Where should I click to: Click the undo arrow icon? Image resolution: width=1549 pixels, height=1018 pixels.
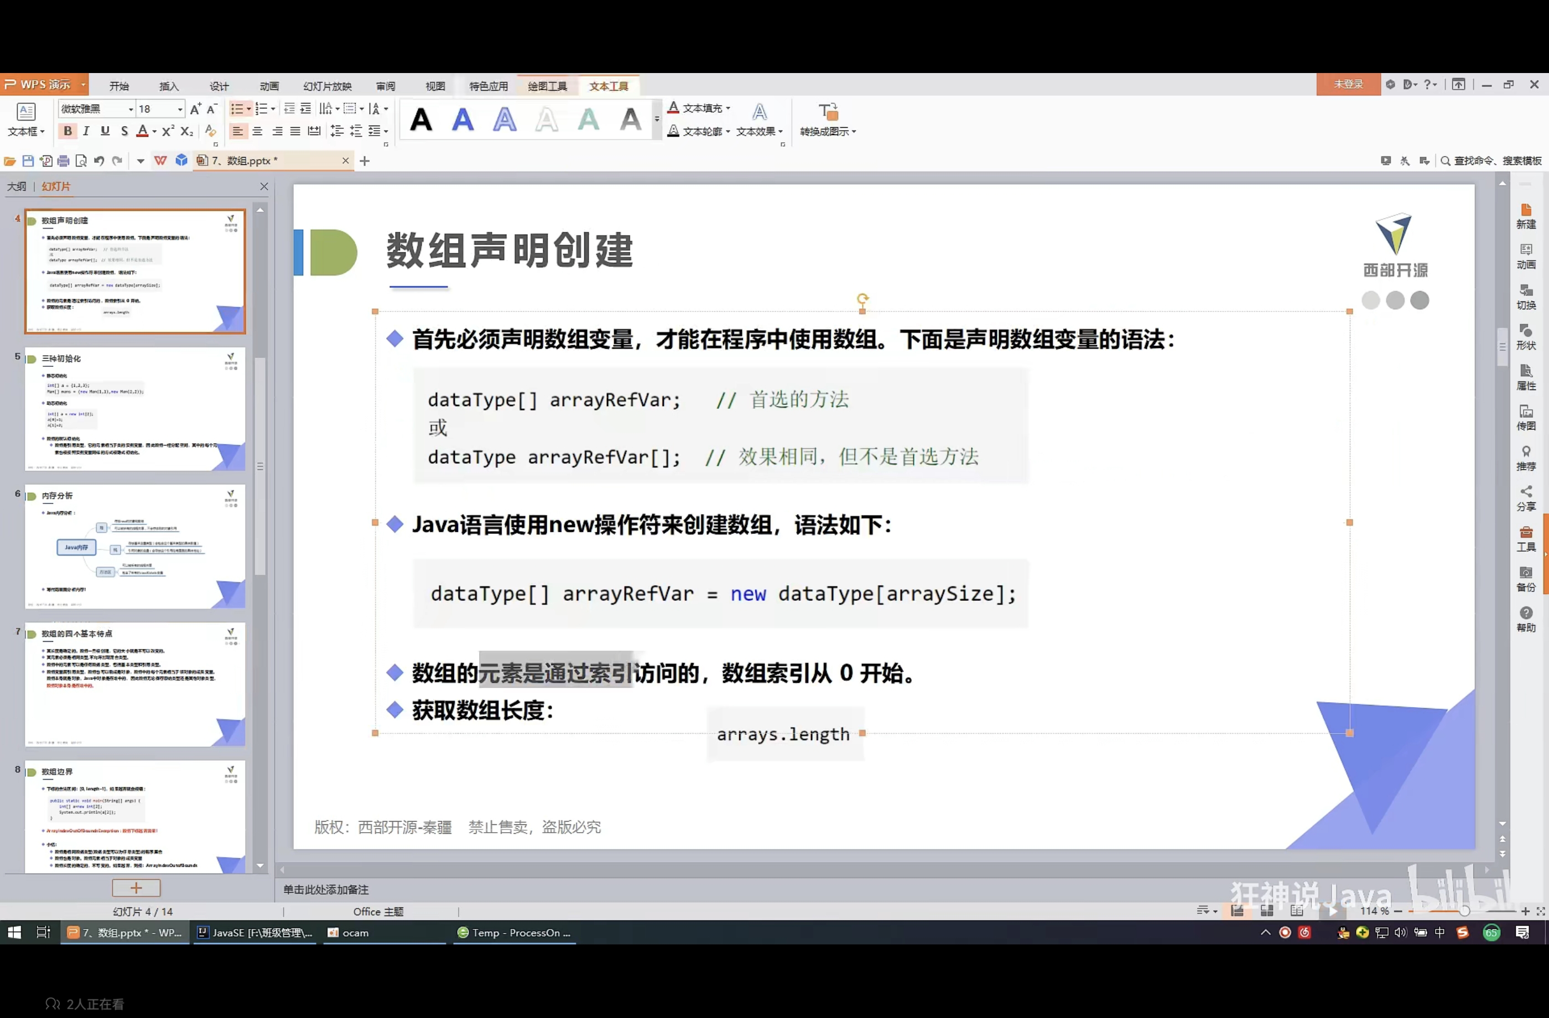point(99,161)
